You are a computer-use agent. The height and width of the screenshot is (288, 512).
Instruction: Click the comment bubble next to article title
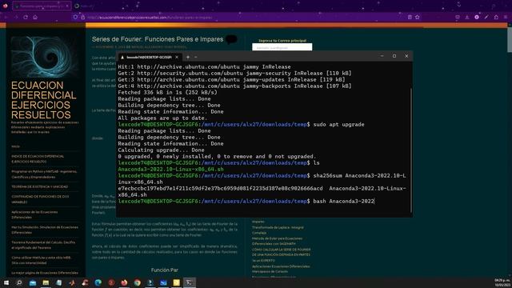click(x=231, y=39)
